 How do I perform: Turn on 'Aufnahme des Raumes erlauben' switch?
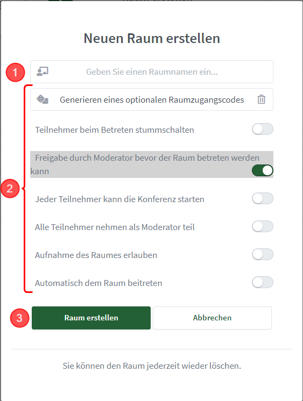[262, 254]
